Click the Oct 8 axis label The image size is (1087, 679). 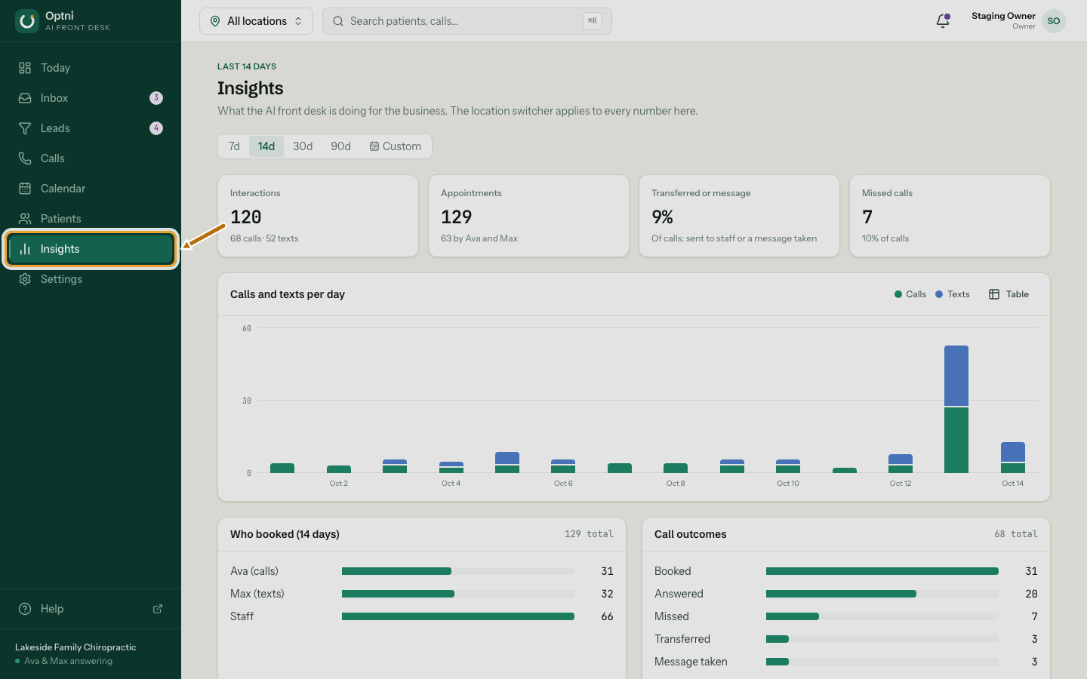(x=676, y=484)
